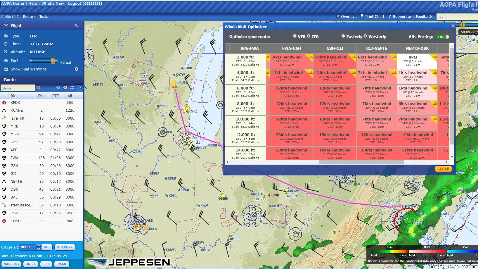Click the warning icon in 3,000 ft FWA-GSH cell
The image size is (478, 269).
tap(310, 56)
